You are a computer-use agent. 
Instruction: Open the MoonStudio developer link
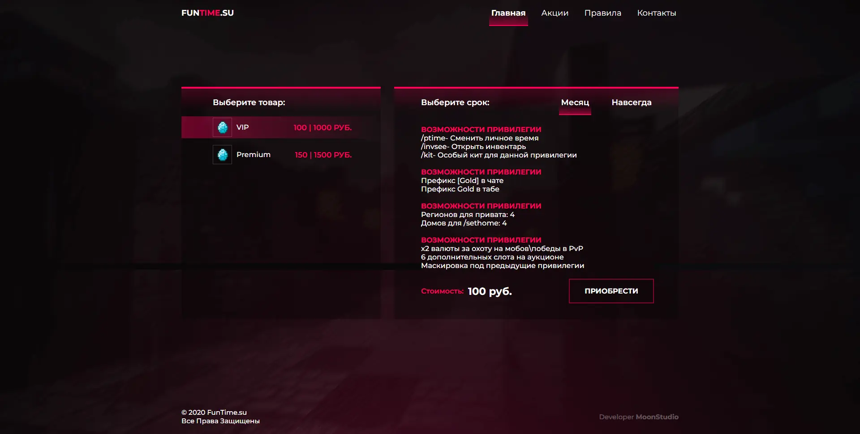coord(657,417)
